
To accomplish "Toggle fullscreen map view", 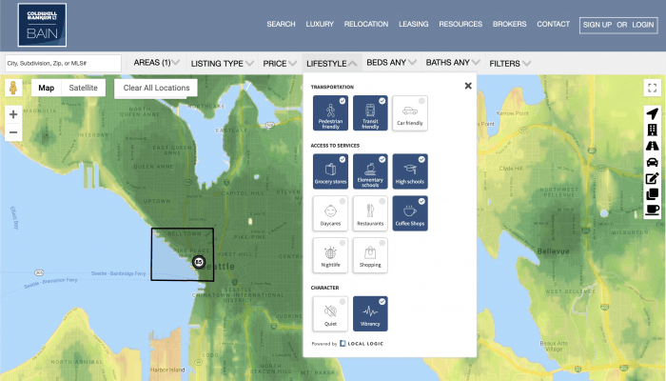I will [652, 88].
